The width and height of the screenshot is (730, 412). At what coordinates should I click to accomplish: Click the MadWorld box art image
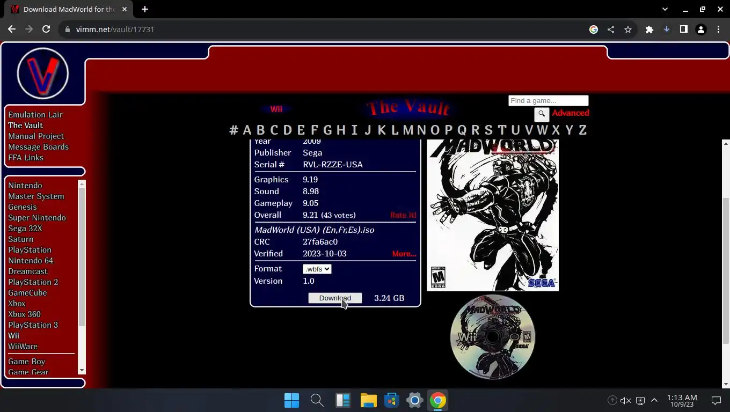pos(493,215)
